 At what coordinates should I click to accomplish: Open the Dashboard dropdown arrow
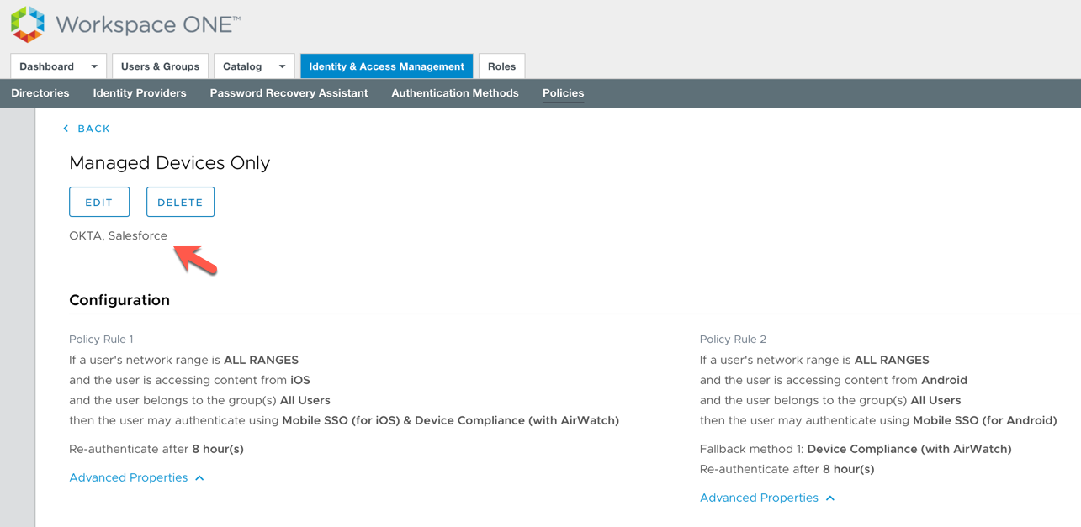point(94,66)
